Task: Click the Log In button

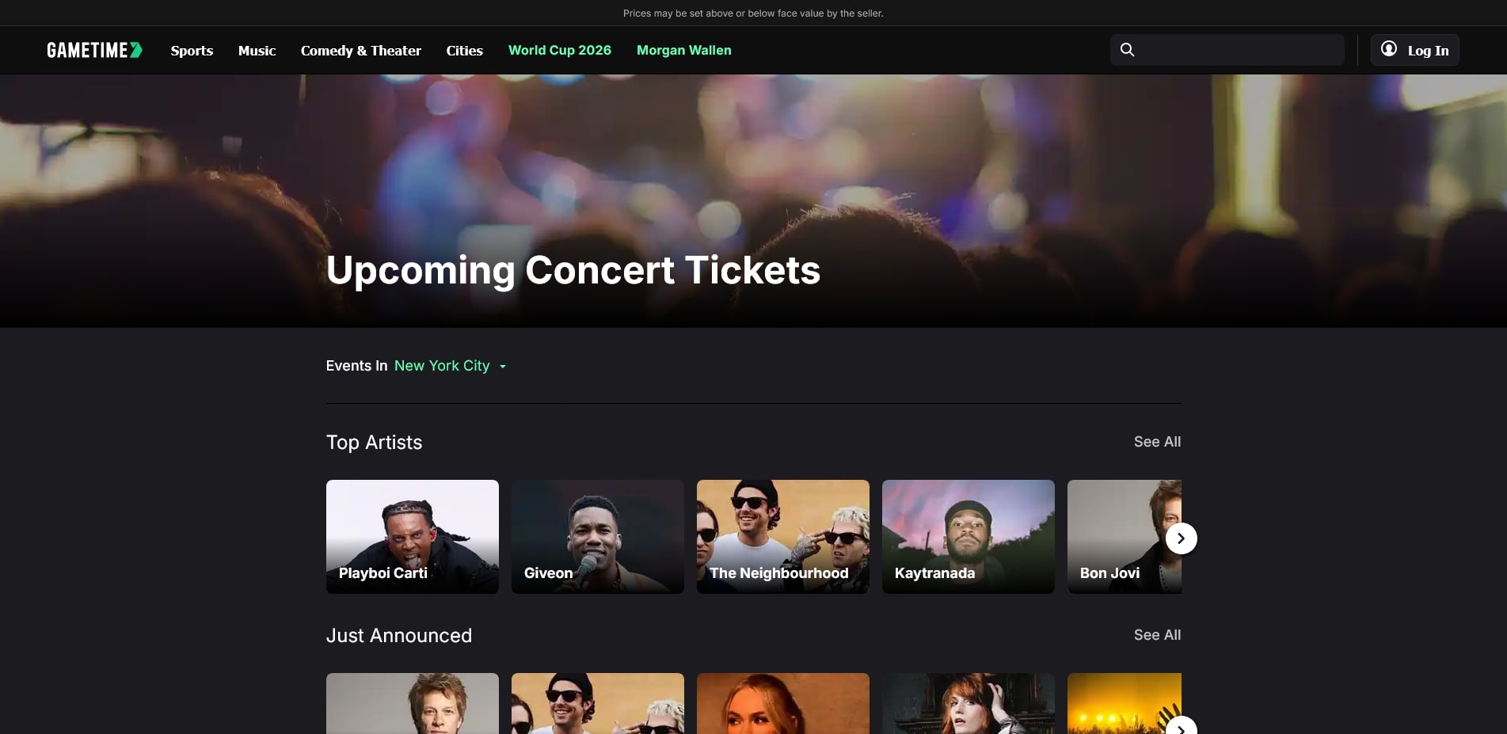Action: coord(1414,50)
